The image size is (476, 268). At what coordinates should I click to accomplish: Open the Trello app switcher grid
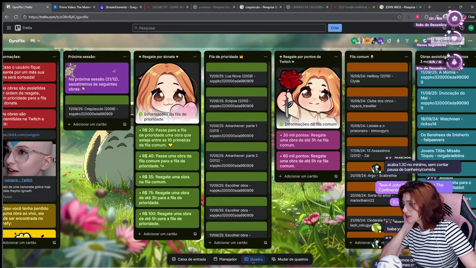click(9, 28)
